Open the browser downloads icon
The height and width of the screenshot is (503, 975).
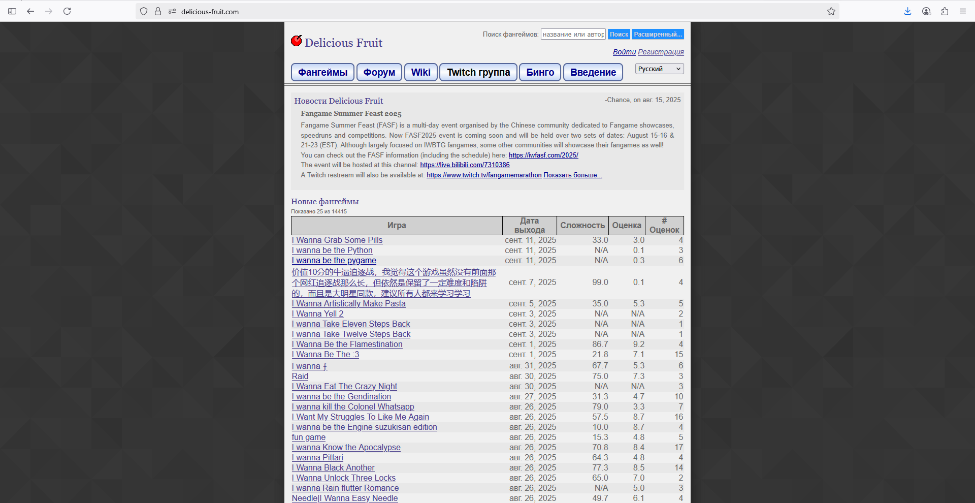[907, 11]
